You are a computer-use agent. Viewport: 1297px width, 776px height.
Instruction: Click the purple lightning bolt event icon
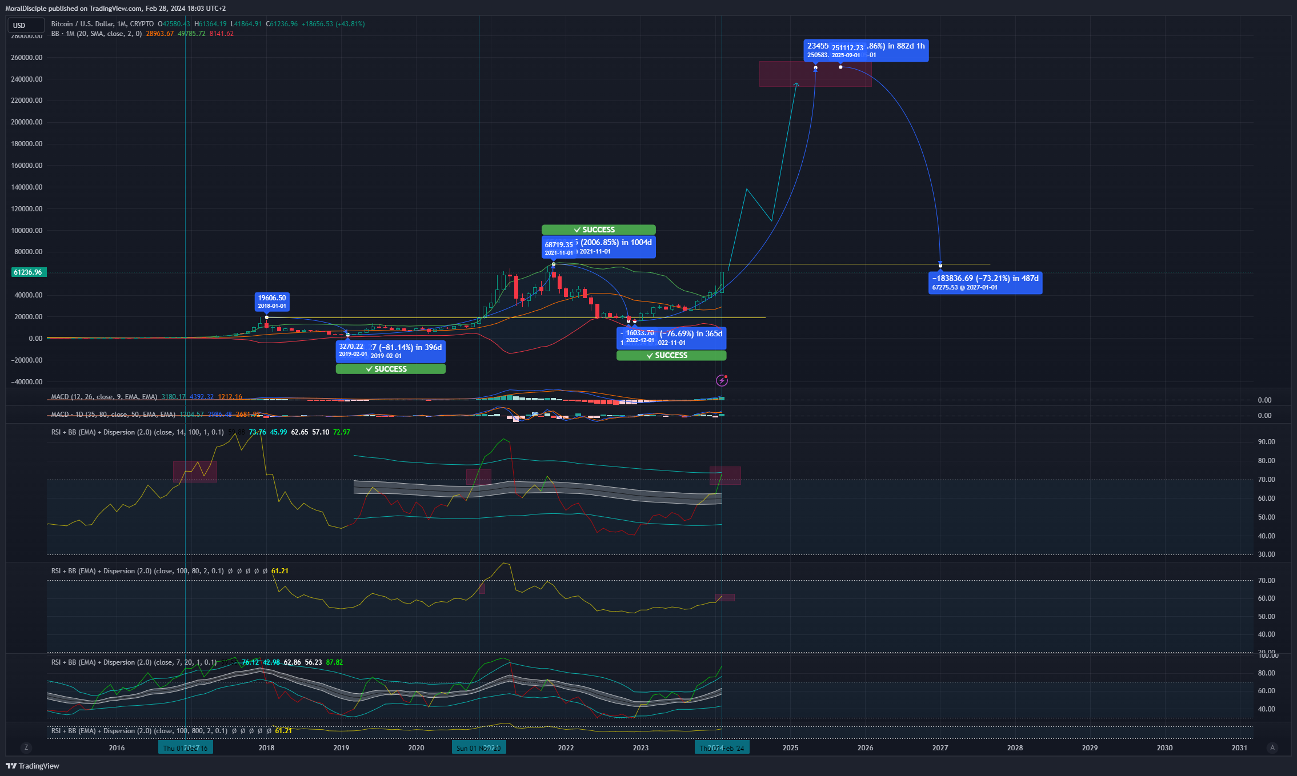[722, 380]
